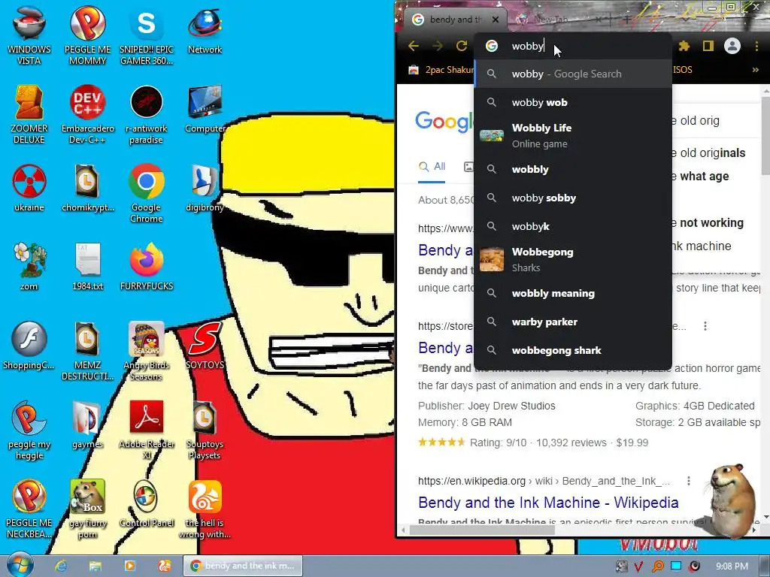Open options for the Wikipedia result

coord(689,481)
